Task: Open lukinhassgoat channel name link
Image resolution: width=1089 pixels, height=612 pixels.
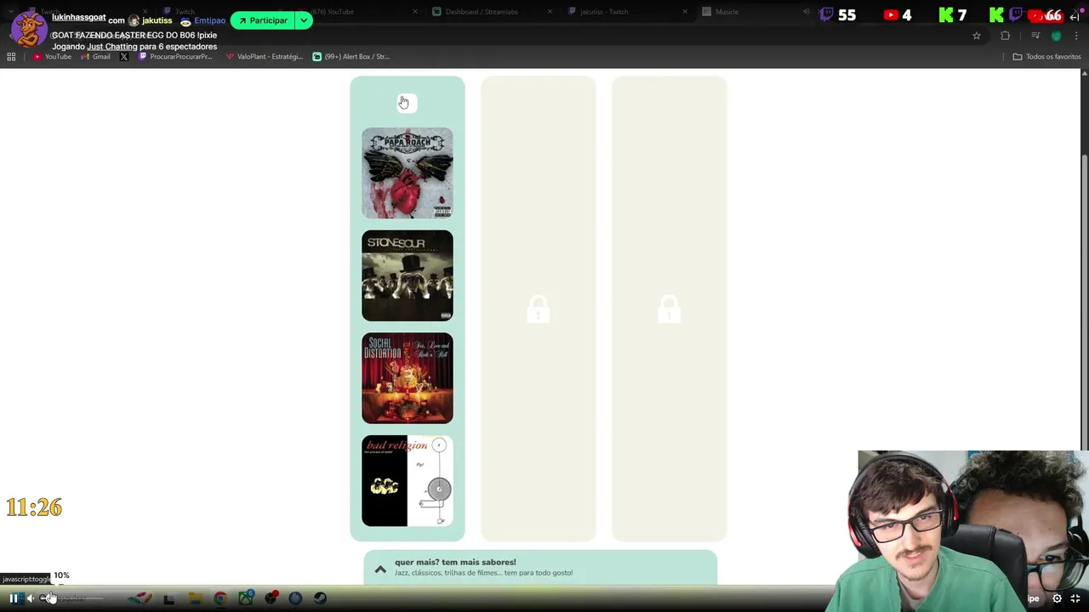Action: tap(78, 18)
